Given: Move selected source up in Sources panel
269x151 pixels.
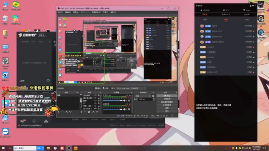Looking at the screenshot, I should point(93,112).
